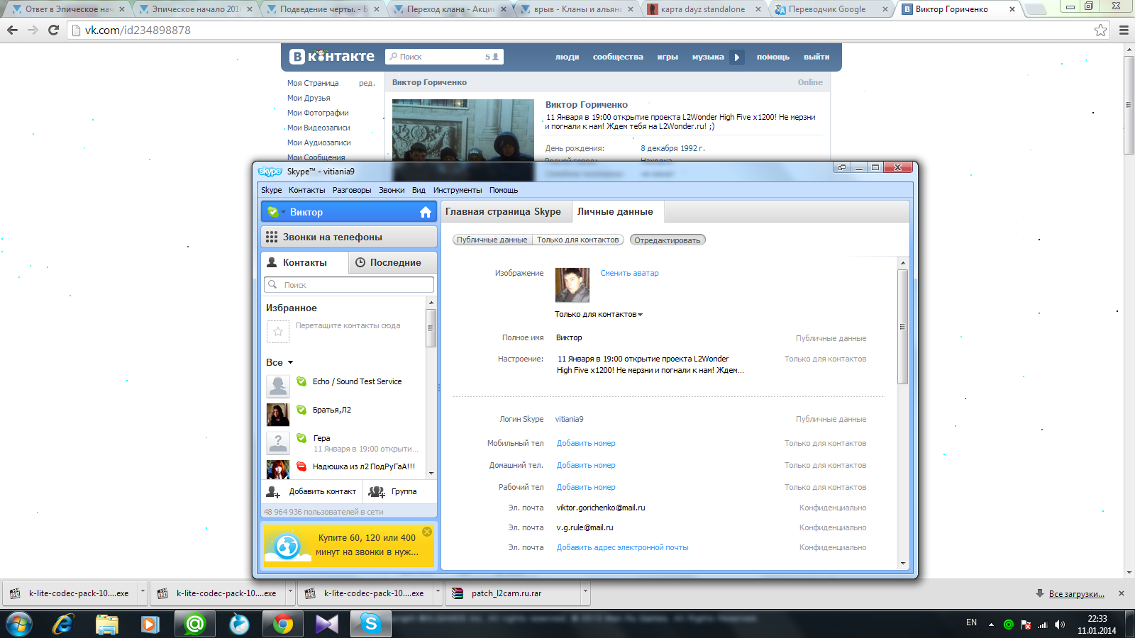This screenshot has width=1135, height=638.
Task: Select the Только для контактов view toggle
Action: coord(577,240)
